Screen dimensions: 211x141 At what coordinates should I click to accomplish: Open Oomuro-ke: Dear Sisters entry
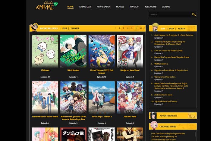coord(165,77)
